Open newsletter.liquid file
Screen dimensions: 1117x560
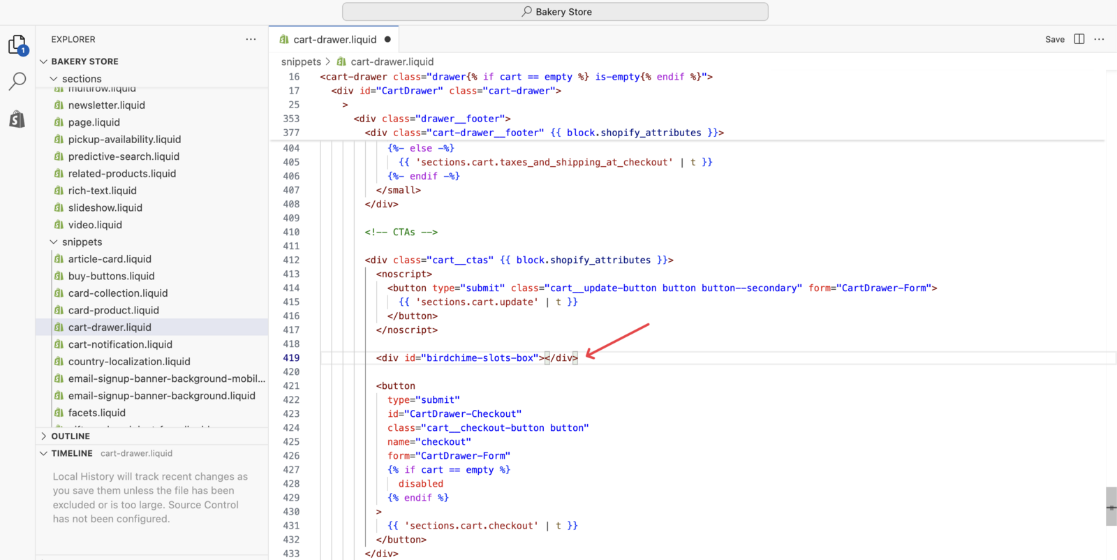pos(107,105)
